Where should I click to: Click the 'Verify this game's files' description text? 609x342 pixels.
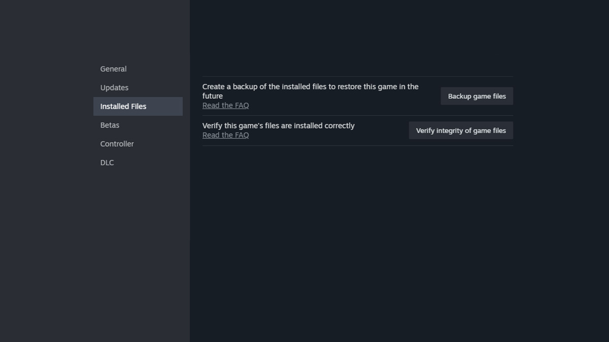click(x=278, y=126)
